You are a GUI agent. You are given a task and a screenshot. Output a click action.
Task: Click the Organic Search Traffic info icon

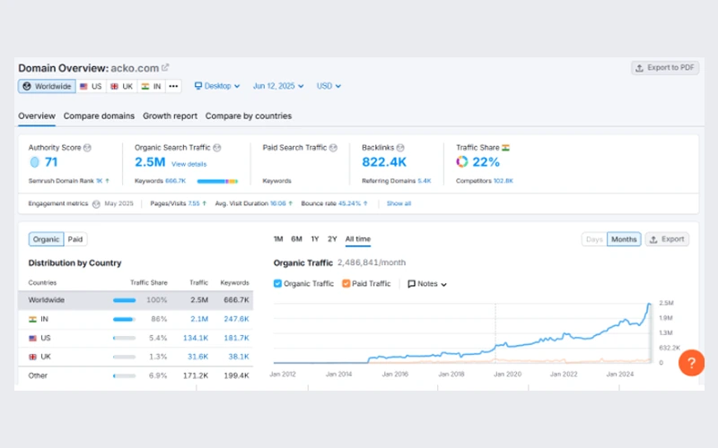pyautogui.click(x=217, y=147)
